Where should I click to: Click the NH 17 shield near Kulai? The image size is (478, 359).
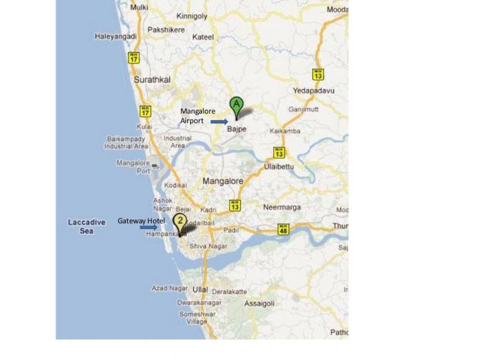(x=145, y=111)
